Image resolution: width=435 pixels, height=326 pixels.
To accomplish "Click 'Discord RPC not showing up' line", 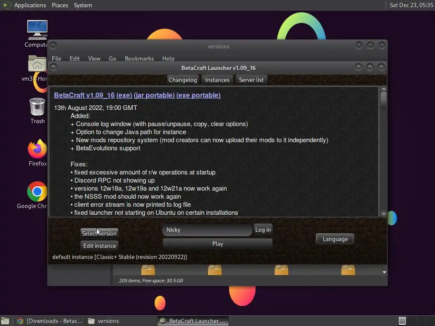I will pos(113,180).
